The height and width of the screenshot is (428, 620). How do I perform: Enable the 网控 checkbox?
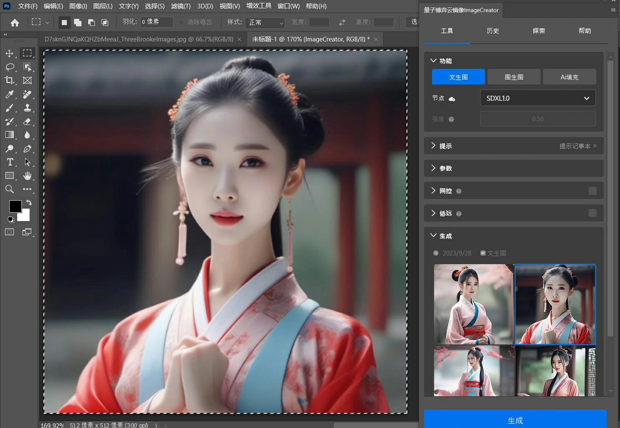(592, 191)
